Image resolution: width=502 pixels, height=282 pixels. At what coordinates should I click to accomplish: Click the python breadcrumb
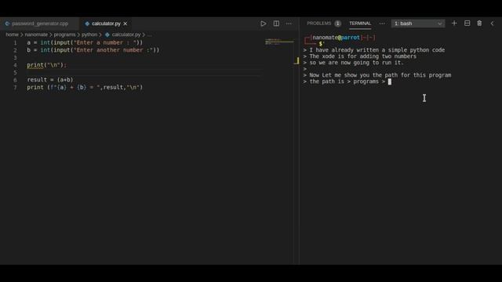pyautogui.click(x=89, y=34)
